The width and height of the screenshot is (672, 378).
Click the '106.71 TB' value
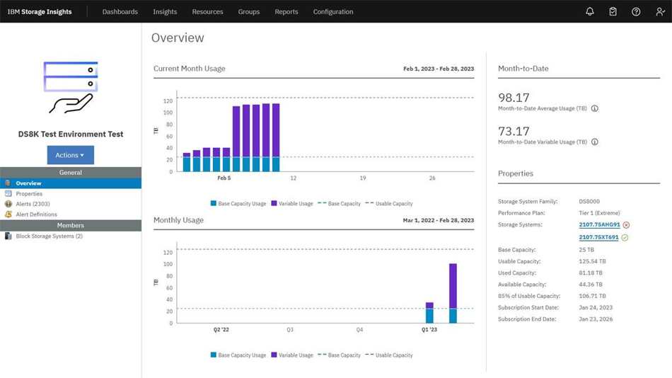pos(592,296)
